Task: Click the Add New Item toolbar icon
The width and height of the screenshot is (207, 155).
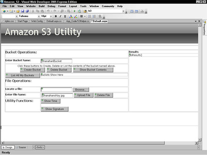Action: 11,11
